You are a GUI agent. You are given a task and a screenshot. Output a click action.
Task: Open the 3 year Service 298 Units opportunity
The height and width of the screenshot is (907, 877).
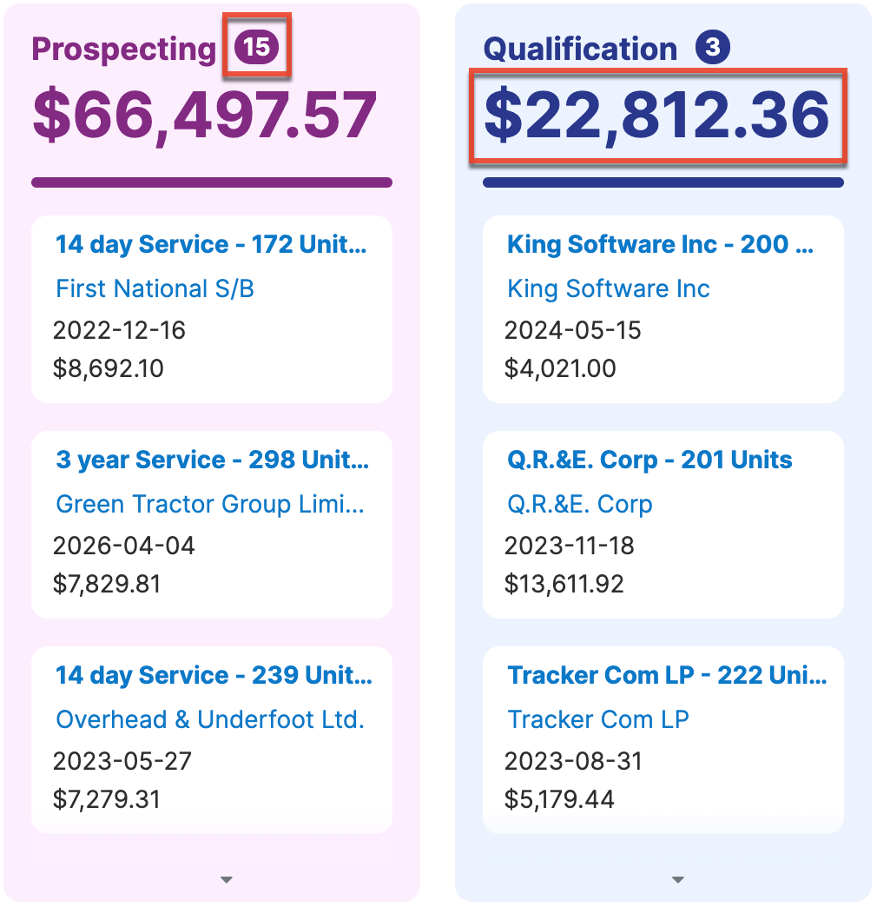212,460
